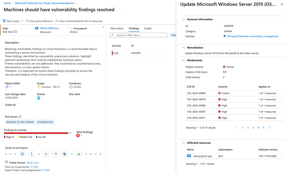Click the Risk factors info icon
This screenshot has width=289, height=173.
click(20, 117)
